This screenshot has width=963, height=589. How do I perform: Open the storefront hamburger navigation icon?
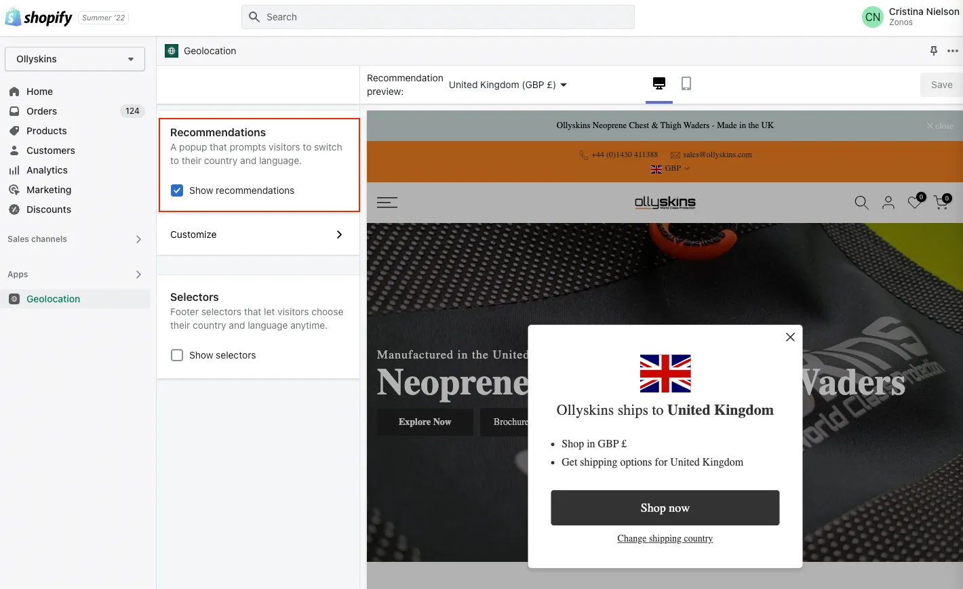tap(387, 203)
